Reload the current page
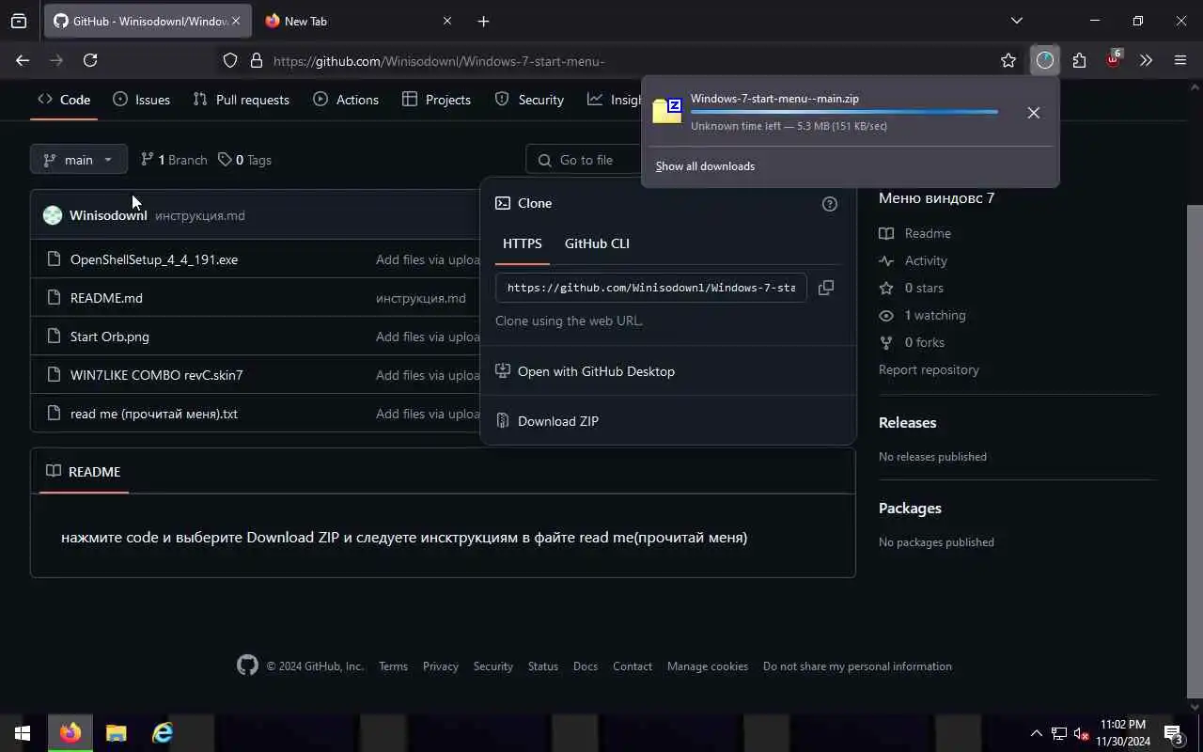 tap(90, 60)
